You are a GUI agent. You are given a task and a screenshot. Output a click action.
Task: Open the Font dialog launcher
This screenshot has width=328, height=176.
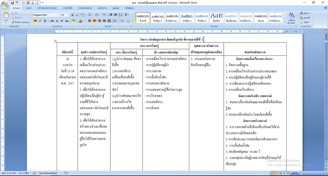tap(84, 26)
